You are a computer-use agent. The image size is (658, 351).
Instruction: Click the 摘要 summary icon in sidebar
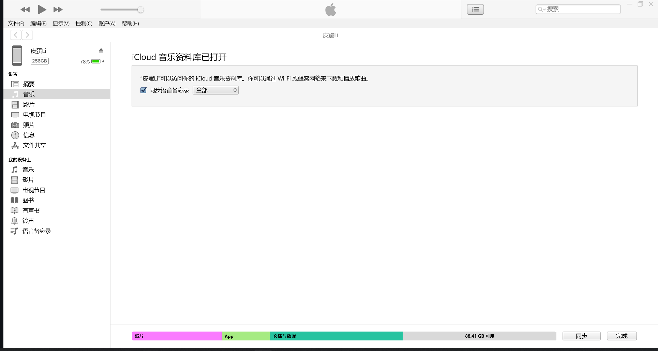pyautogui.click(x=15, y=84)
